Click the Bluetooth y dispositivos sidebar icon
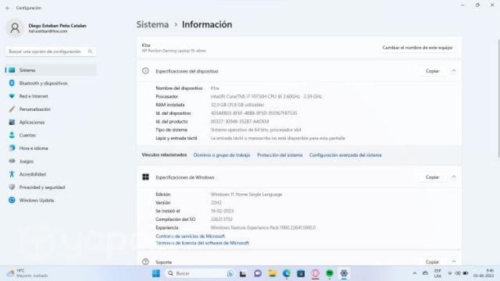The width and height of the screenshot is (500, 281). [11, 83]
